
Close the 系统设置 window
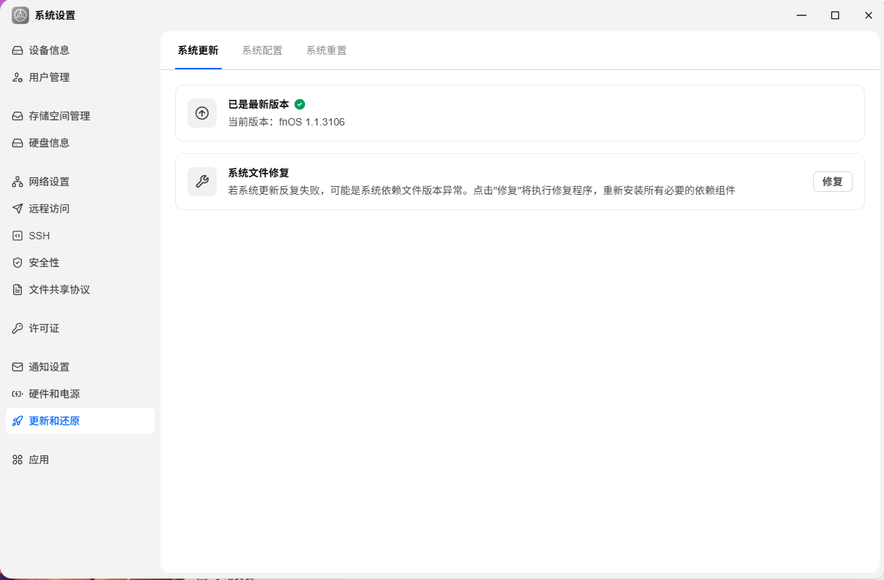(869, 15)
